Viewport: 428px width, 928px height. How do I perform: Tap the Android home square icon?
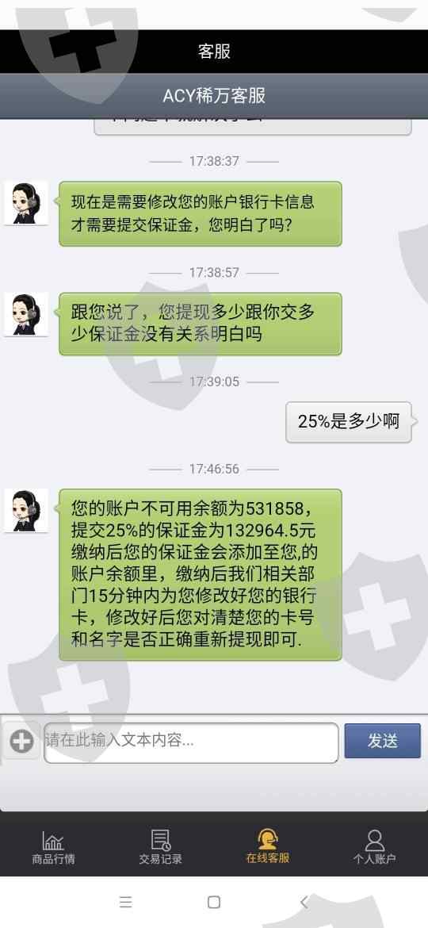click(214, 901)
